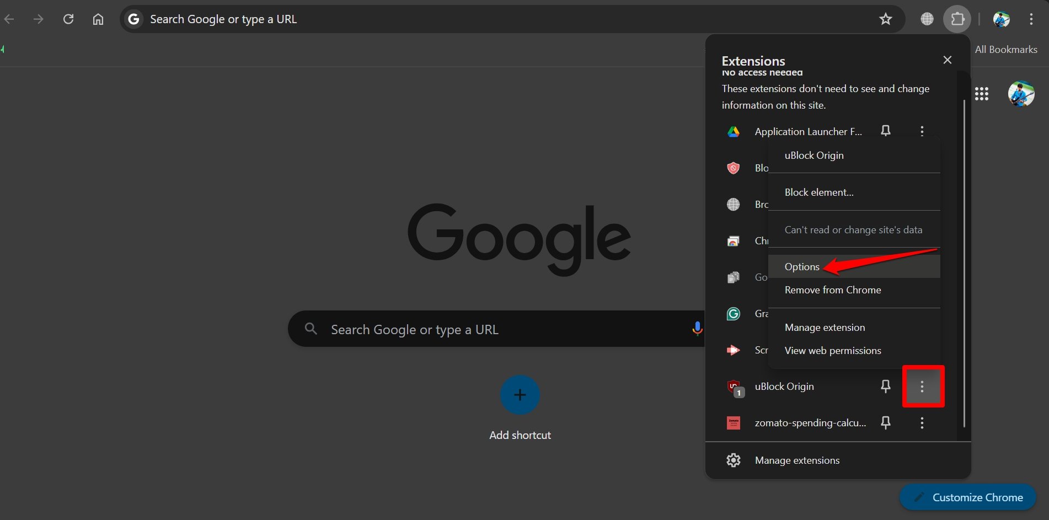
Task: Open the Chrome three-dot main menu
Action: coord(1031,19)
